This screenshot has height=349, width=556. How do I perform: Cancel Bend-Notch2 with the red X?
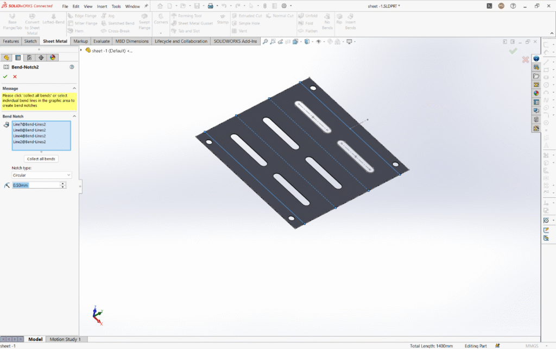(15, 77)
